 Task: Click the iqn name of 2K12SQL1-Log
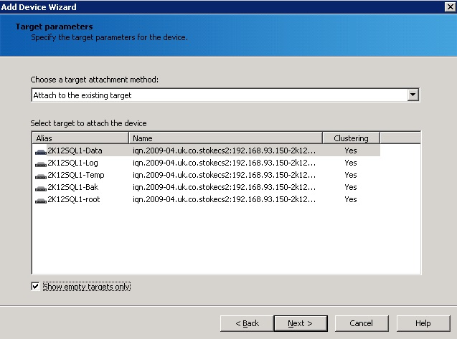click(x=224, y=163)
